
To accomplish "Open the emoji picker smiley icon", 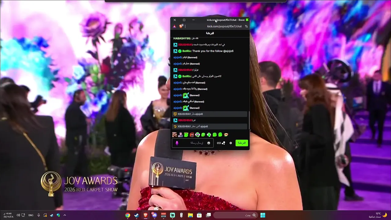I will [209, 143].
